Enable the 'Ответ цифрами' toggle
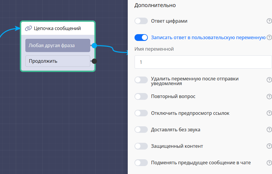The width and height of the screenshot is (272, 174). click(x=141, y=21)
